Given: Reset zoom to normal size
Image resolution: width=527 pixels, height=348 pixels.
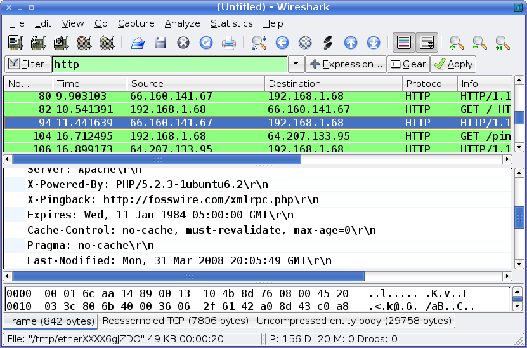Looking at the screenshot, I should [x=502, y=43].
